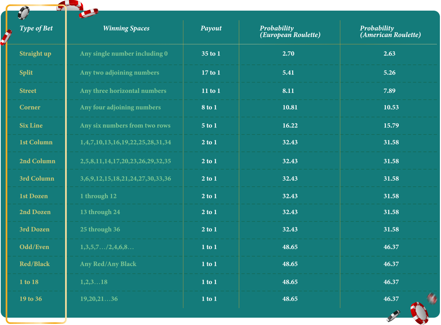Click the '35 to 1' payout
Screen dimensions: 441x325
tap(211, 54)
